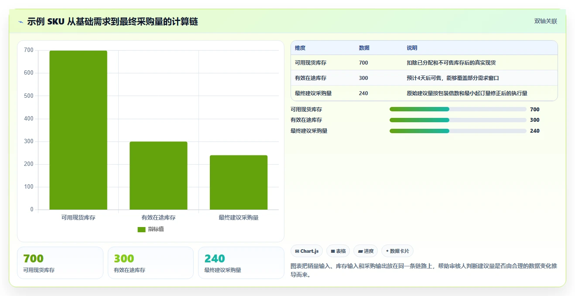Open the 300 有效在途库存 data card
575x296 pixels.
point(151,263)
